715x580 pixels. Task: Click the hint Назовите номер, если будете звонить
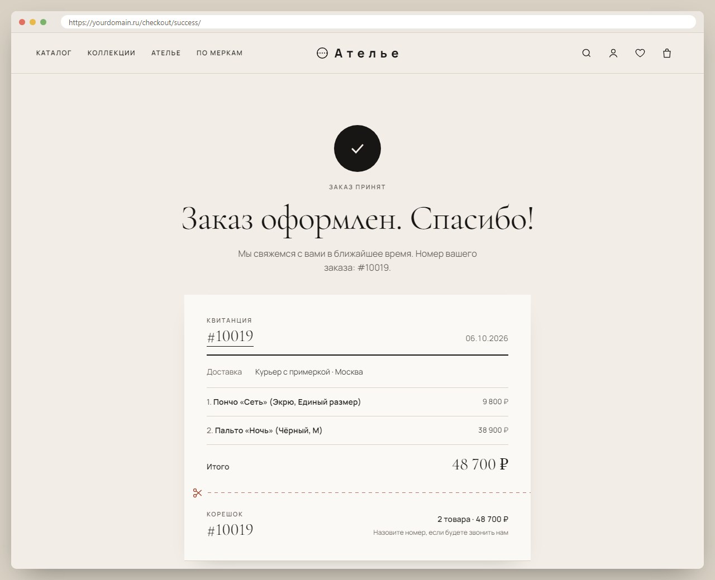pyautogui.click(x=441, y=533)
